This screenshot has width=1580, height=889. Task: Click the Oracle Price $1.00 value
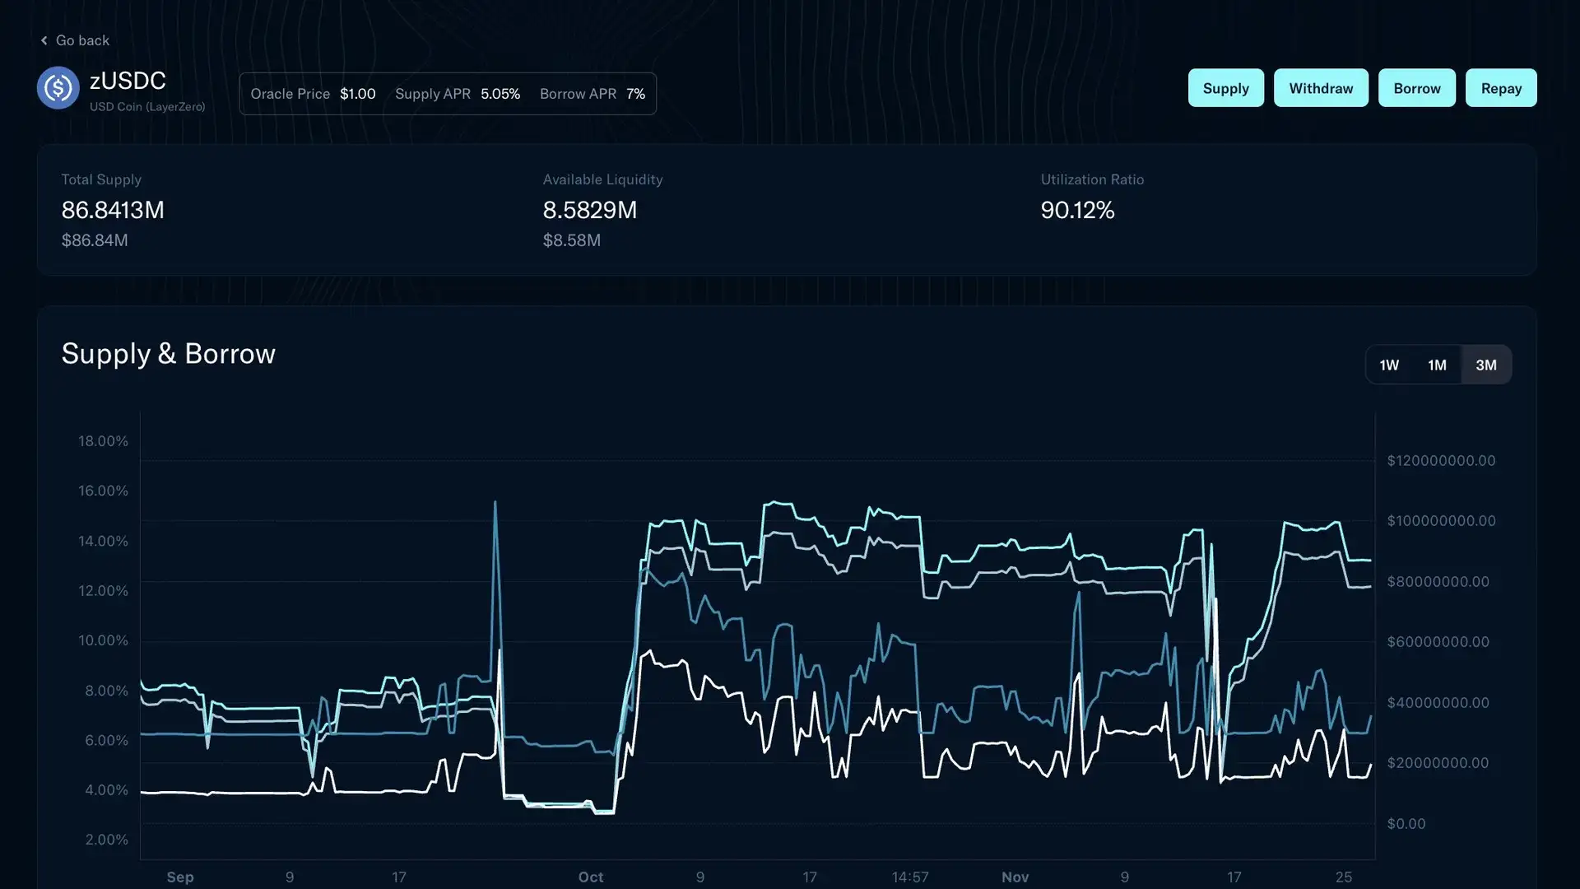tap(357, 94)
